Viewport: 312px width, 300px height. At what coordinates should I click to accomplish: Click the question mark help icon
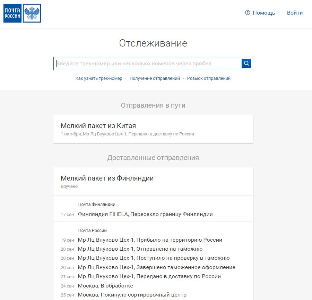tap(248, 13)
